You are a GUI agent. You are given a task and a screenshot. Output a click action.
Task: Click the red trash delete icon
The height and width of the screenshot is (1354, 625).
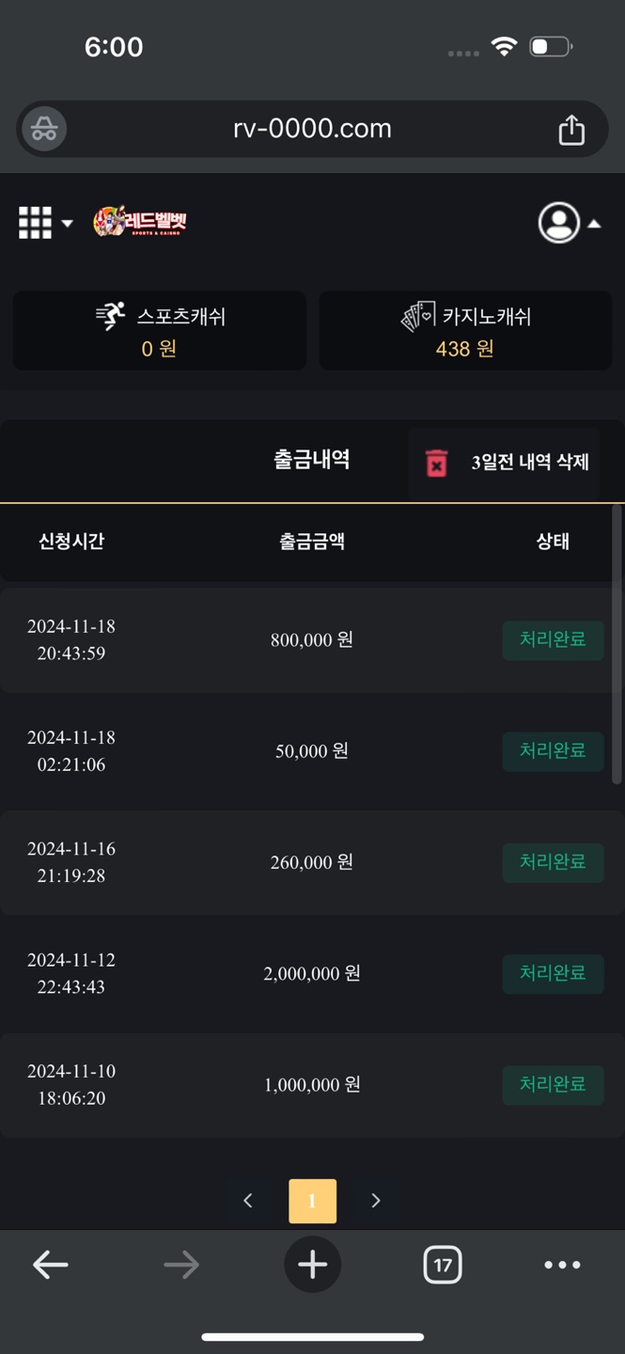[437, 463]
